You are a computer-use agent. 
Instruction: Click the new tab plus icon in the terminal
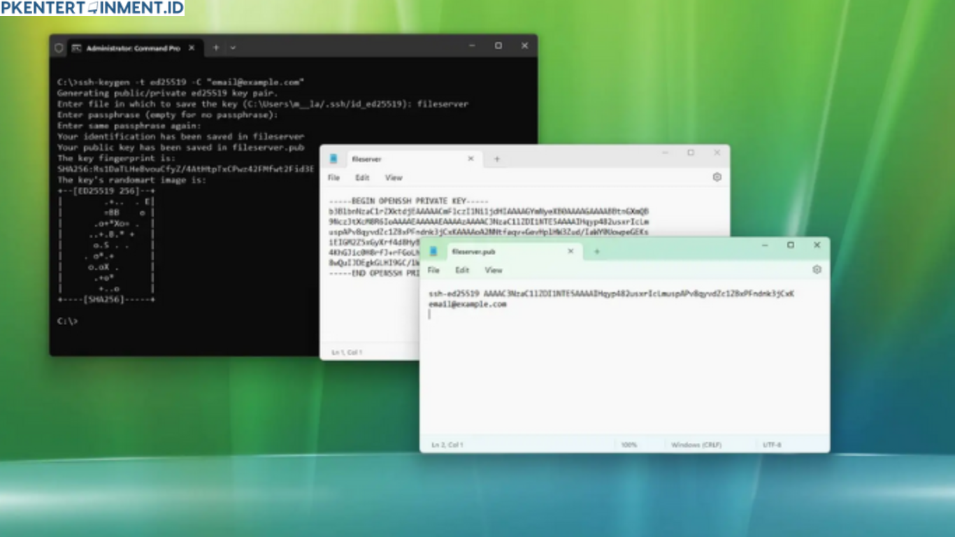click(215, 48)
